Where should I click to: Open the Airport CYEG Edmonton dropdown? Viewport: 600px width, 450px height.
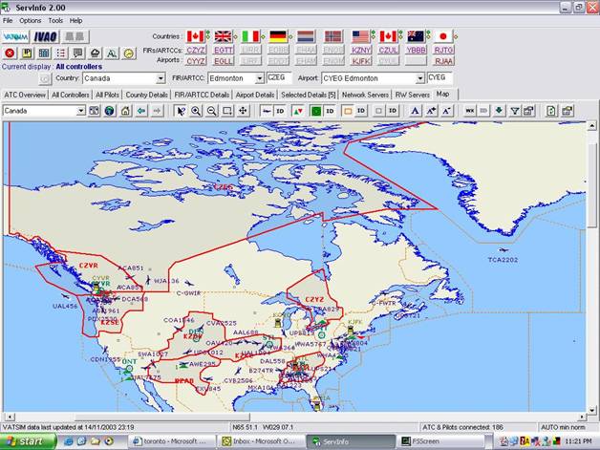tap(418, 78)
